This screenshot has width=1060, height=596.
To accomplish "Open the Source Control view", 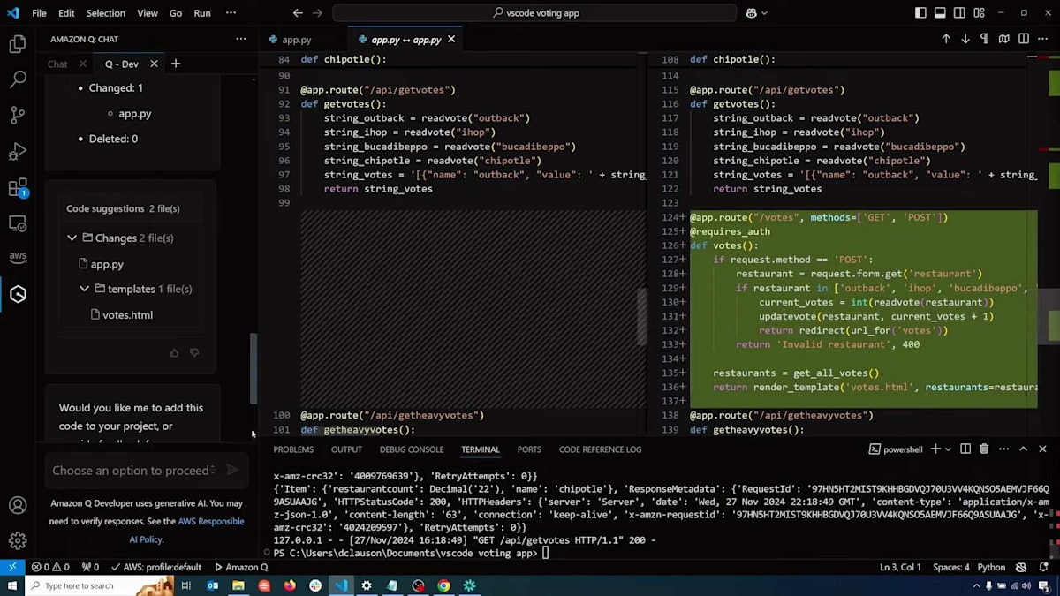I will pyautogui.click(x=18, y=116).
